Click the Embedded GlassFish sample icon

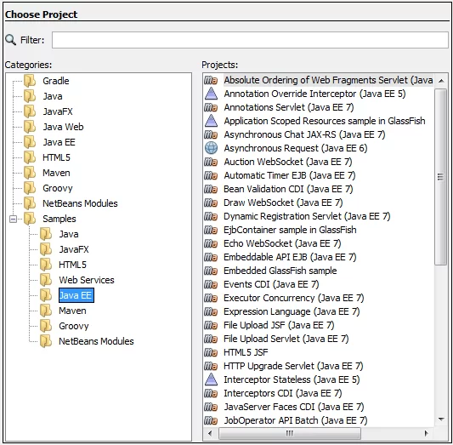[211, 271]
